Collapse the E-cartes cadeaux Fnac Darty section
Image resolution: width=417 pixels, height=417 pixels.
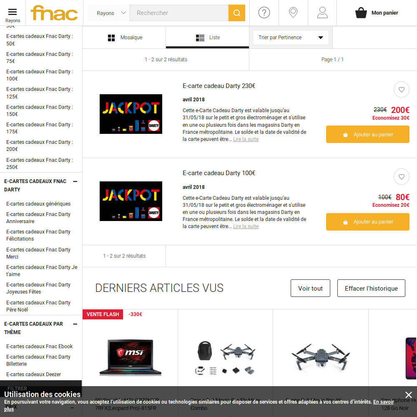[75, 181]
